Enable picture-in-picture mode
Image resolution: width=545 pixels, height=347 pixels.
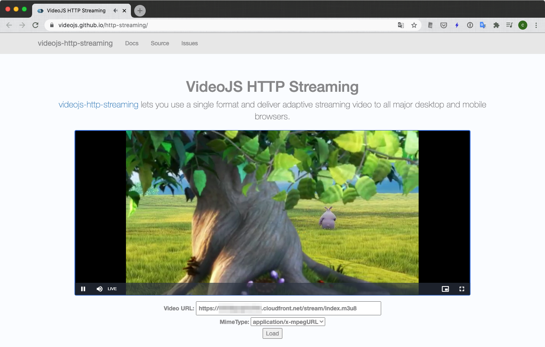[445, 289]
